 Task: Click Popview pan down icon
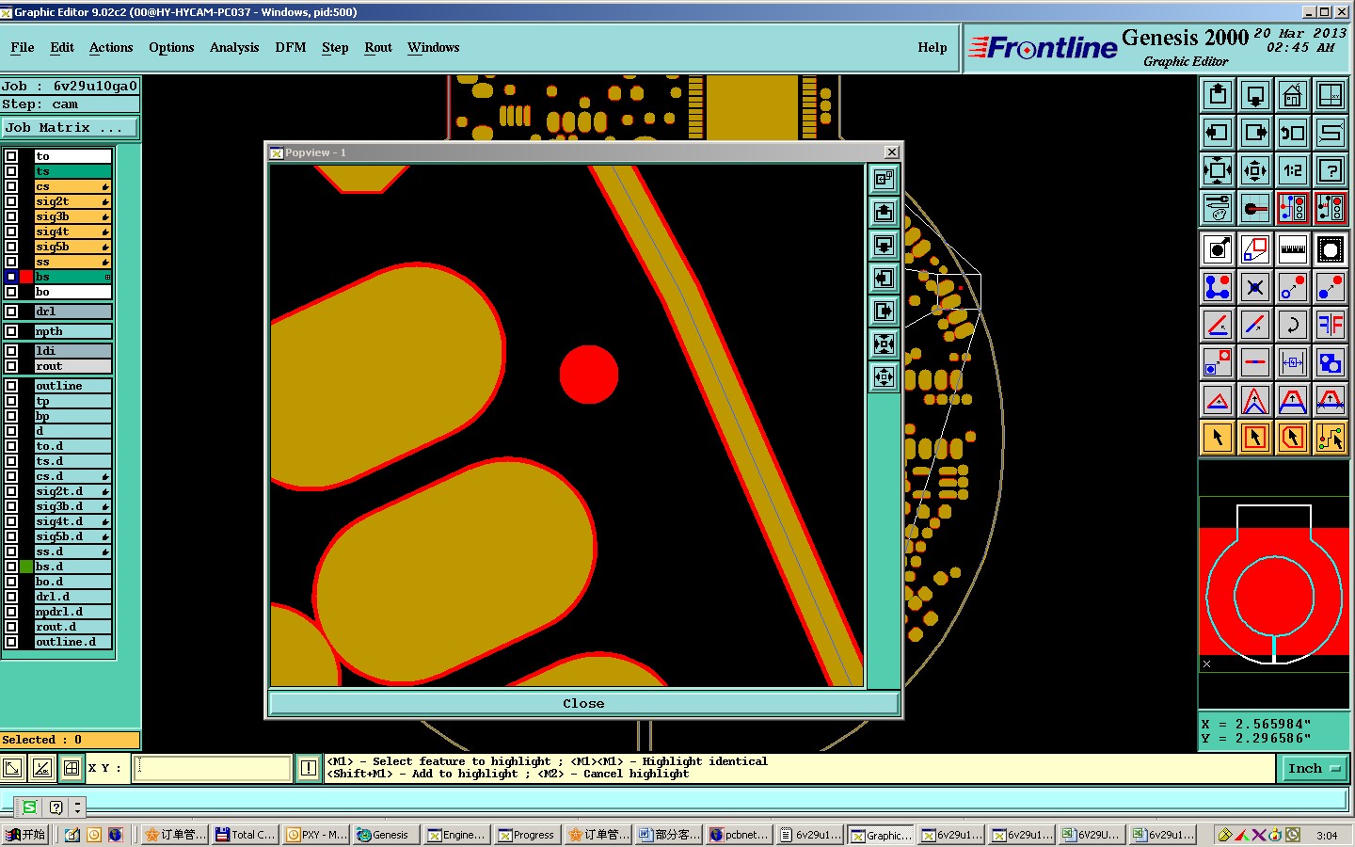tap(884, 245)
